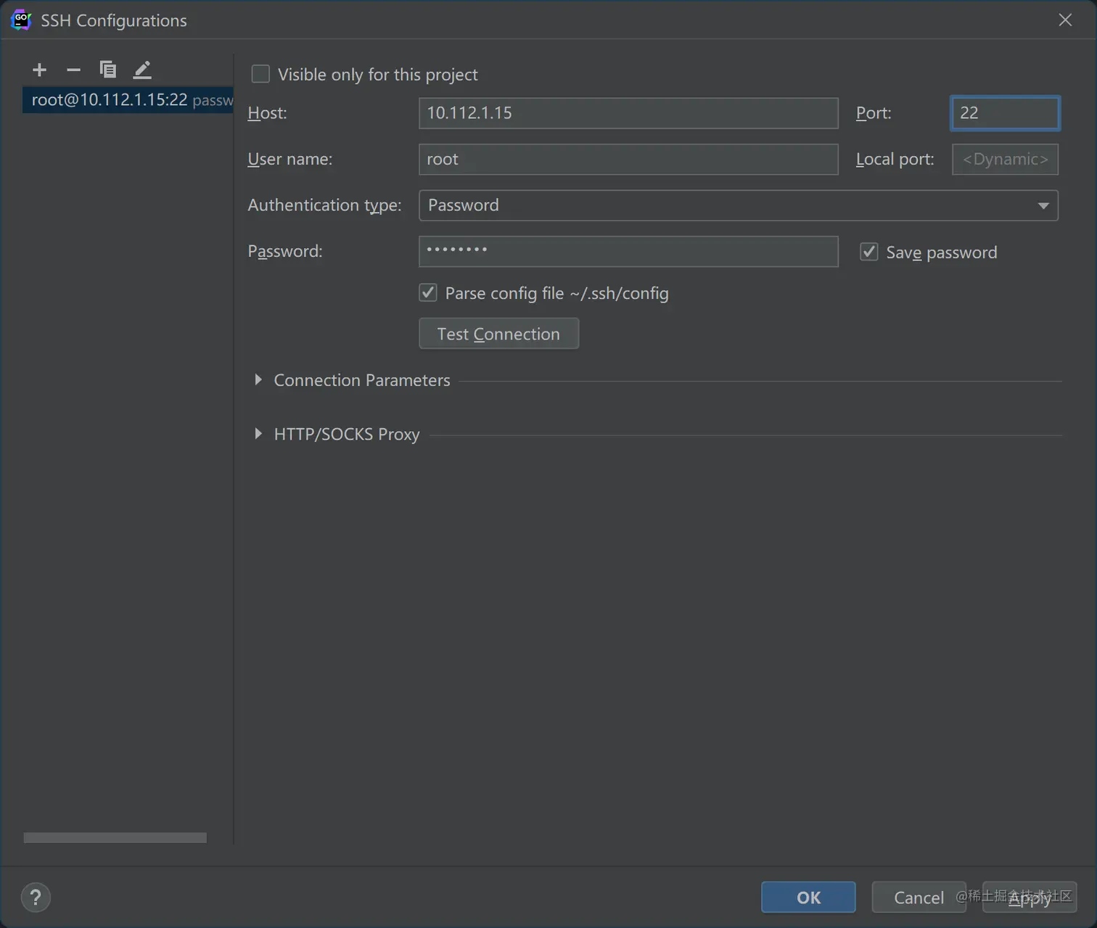Click the Authentication type: label

324,205
